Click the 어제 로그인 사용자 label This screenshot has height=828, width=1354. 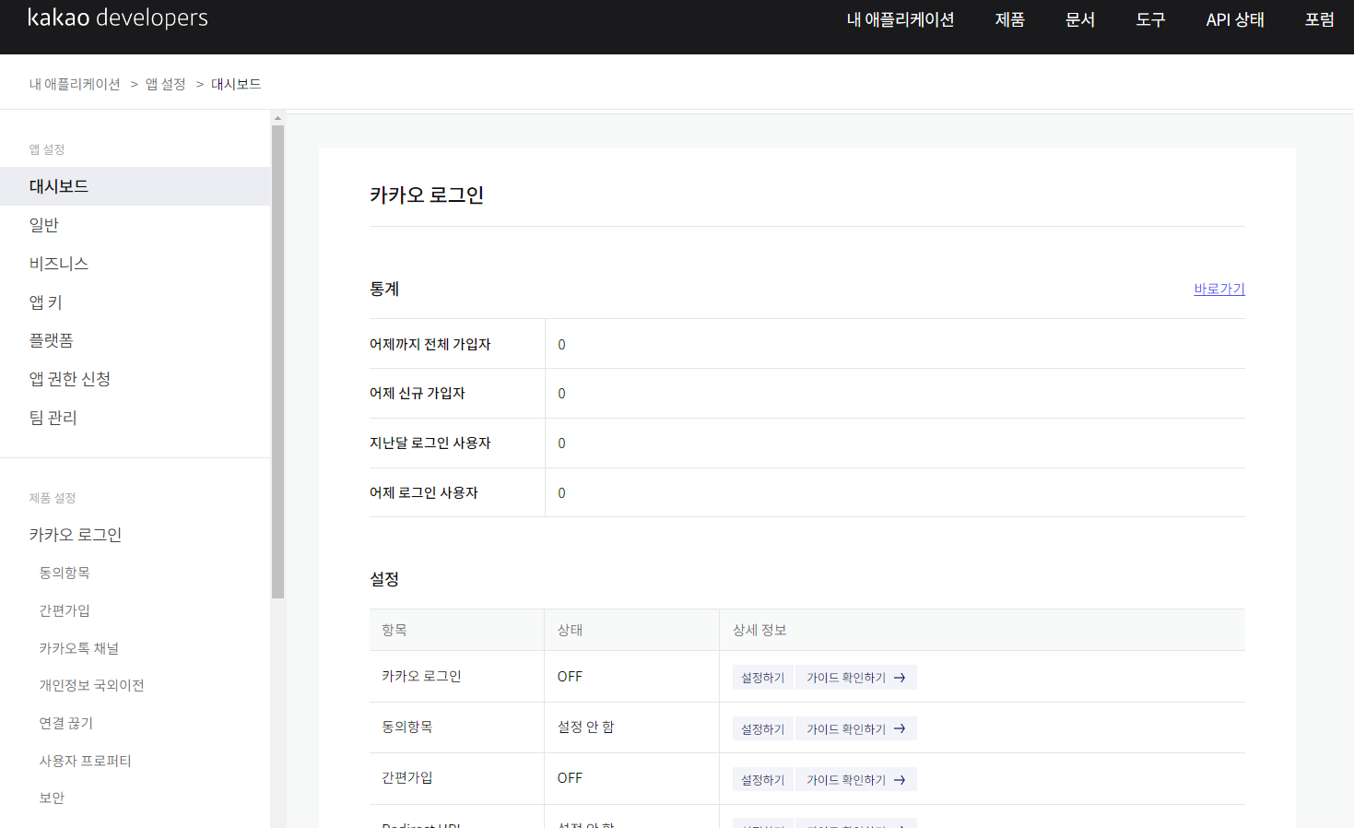[x=424, y=492]
